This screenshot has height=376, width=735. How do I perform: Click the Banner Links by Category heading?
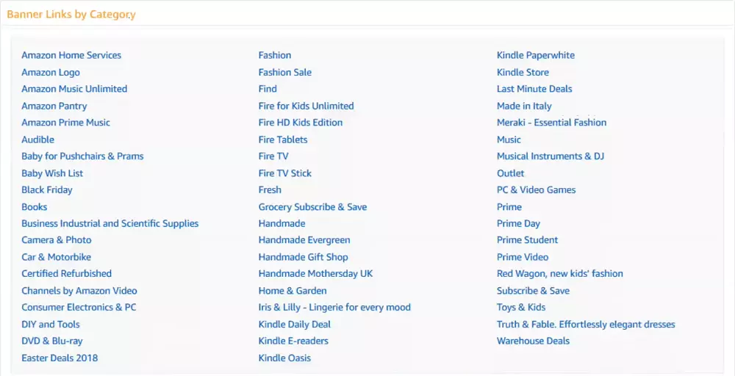point(71,15)
